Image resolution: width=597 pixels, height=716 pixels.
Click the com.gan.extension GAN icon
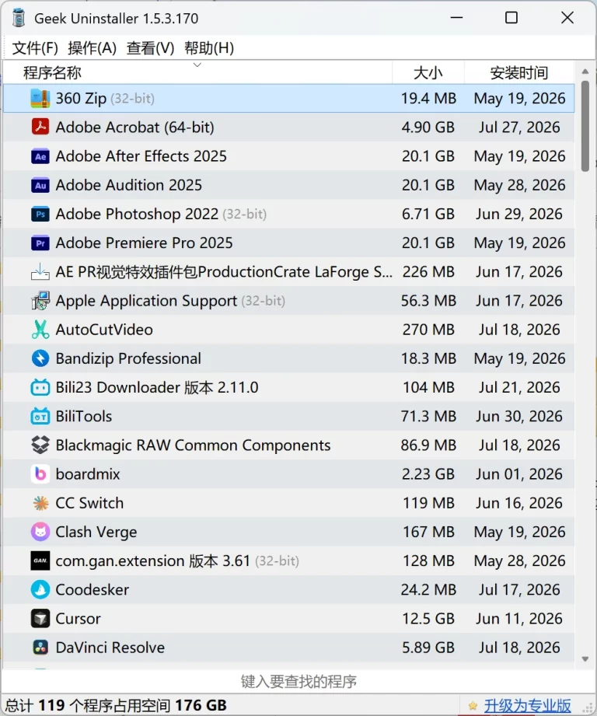(40, 561)
